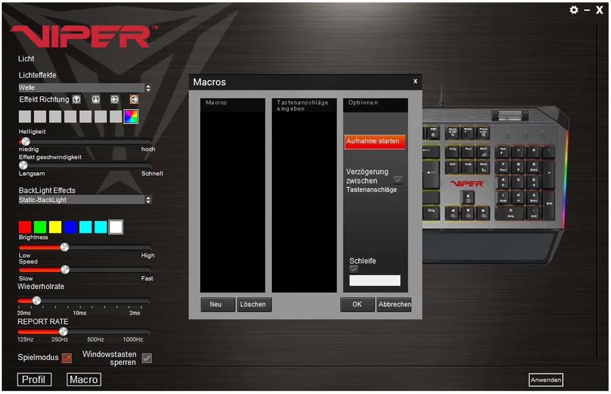
Task: Select the rainbow color swatch
Action: [x=131, y=117]
